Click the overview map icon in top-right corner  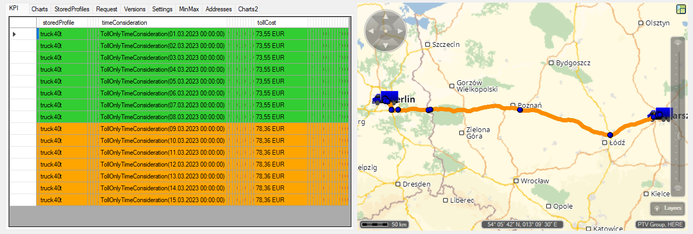[681, 9]
